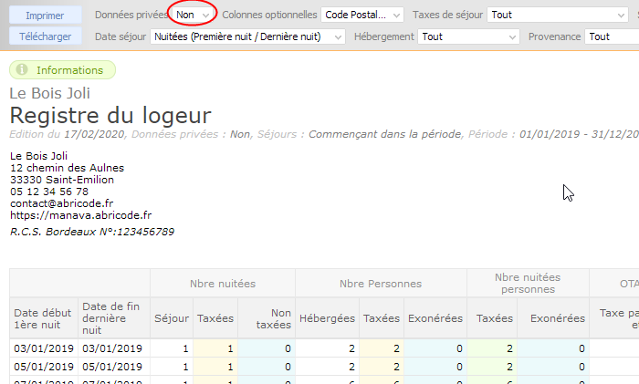The image size is (639, 384).
Task: Open the Informations panel label
Action: coord(69,70)
